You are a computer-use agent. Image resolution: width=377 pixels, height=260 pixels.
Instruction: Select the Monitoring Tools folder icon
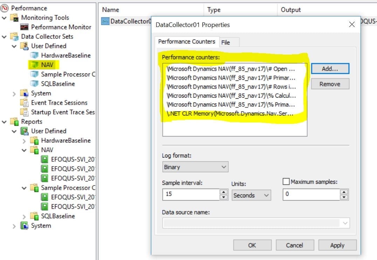click(x=14, y=18)
